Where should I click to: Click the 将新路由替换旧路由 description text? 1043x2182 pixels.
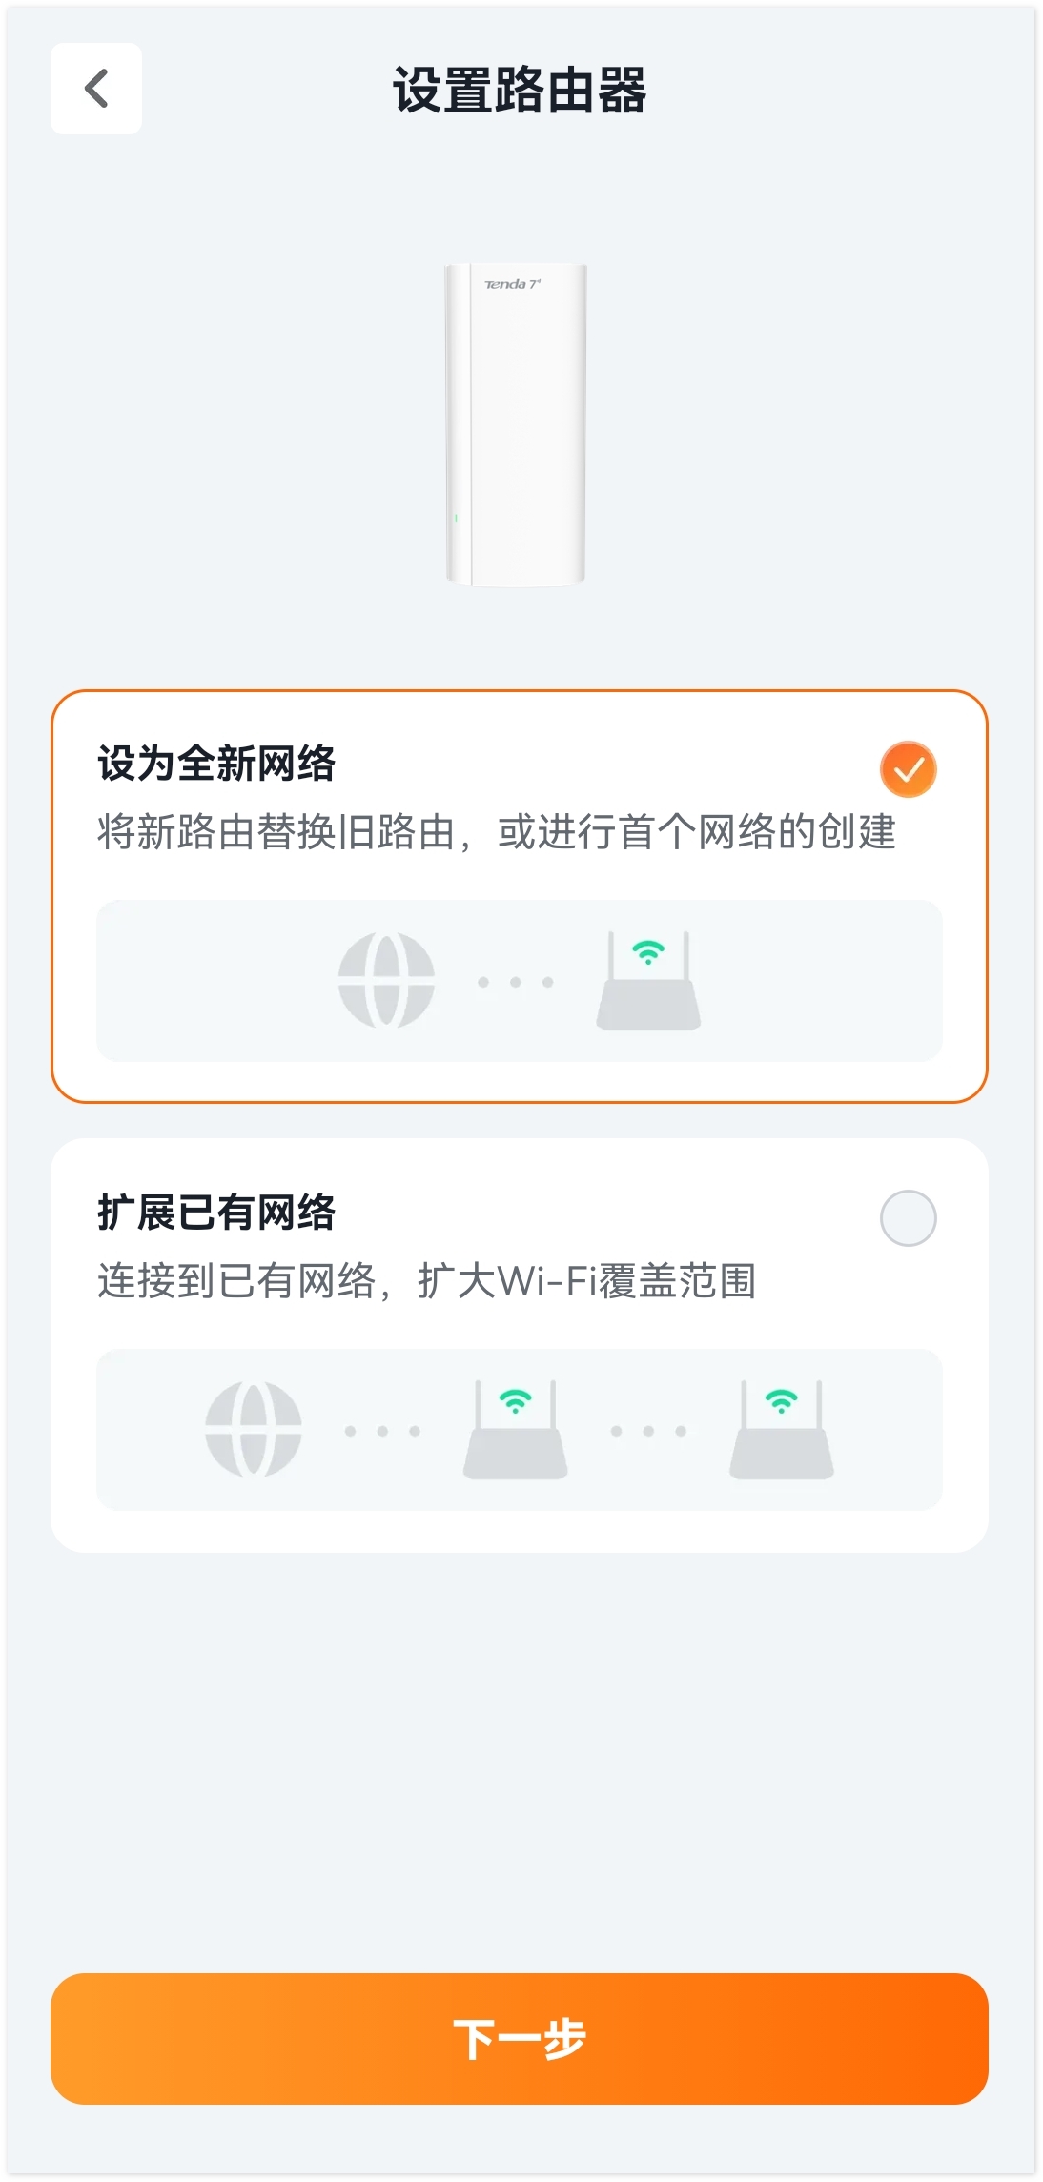[496, 832]
